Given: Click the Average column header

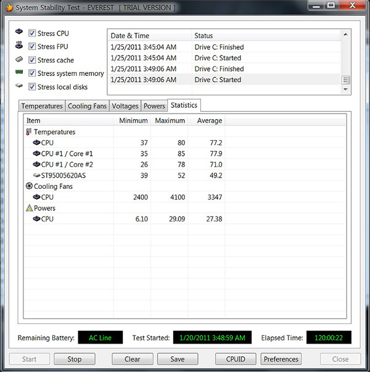Looking at the screenshot, I should pyautogui.click(x=207, y=120).
